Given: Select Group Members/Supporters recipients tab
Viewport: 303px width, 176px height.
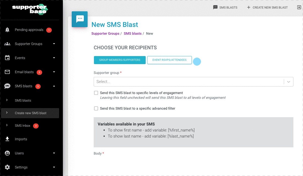Looking at the screenshot, I should [x=120, y=60].
